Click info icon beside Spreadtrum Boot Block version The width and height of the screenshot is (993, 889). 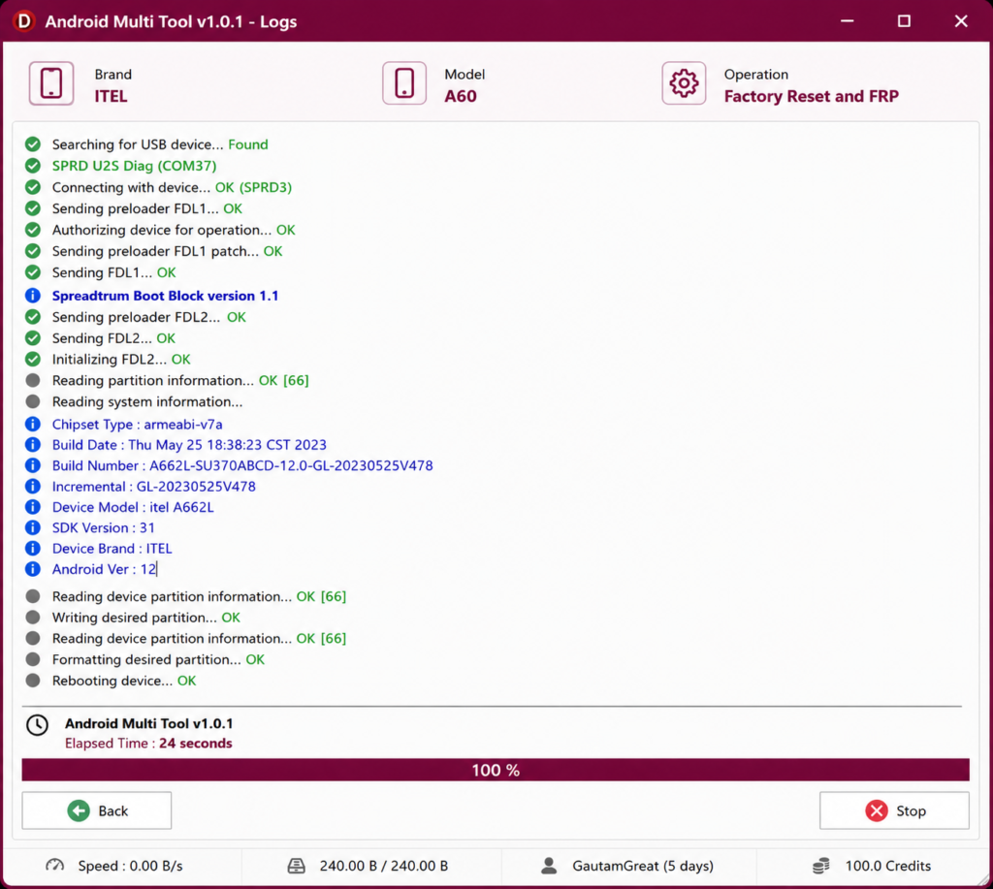[x=33, y=296]
